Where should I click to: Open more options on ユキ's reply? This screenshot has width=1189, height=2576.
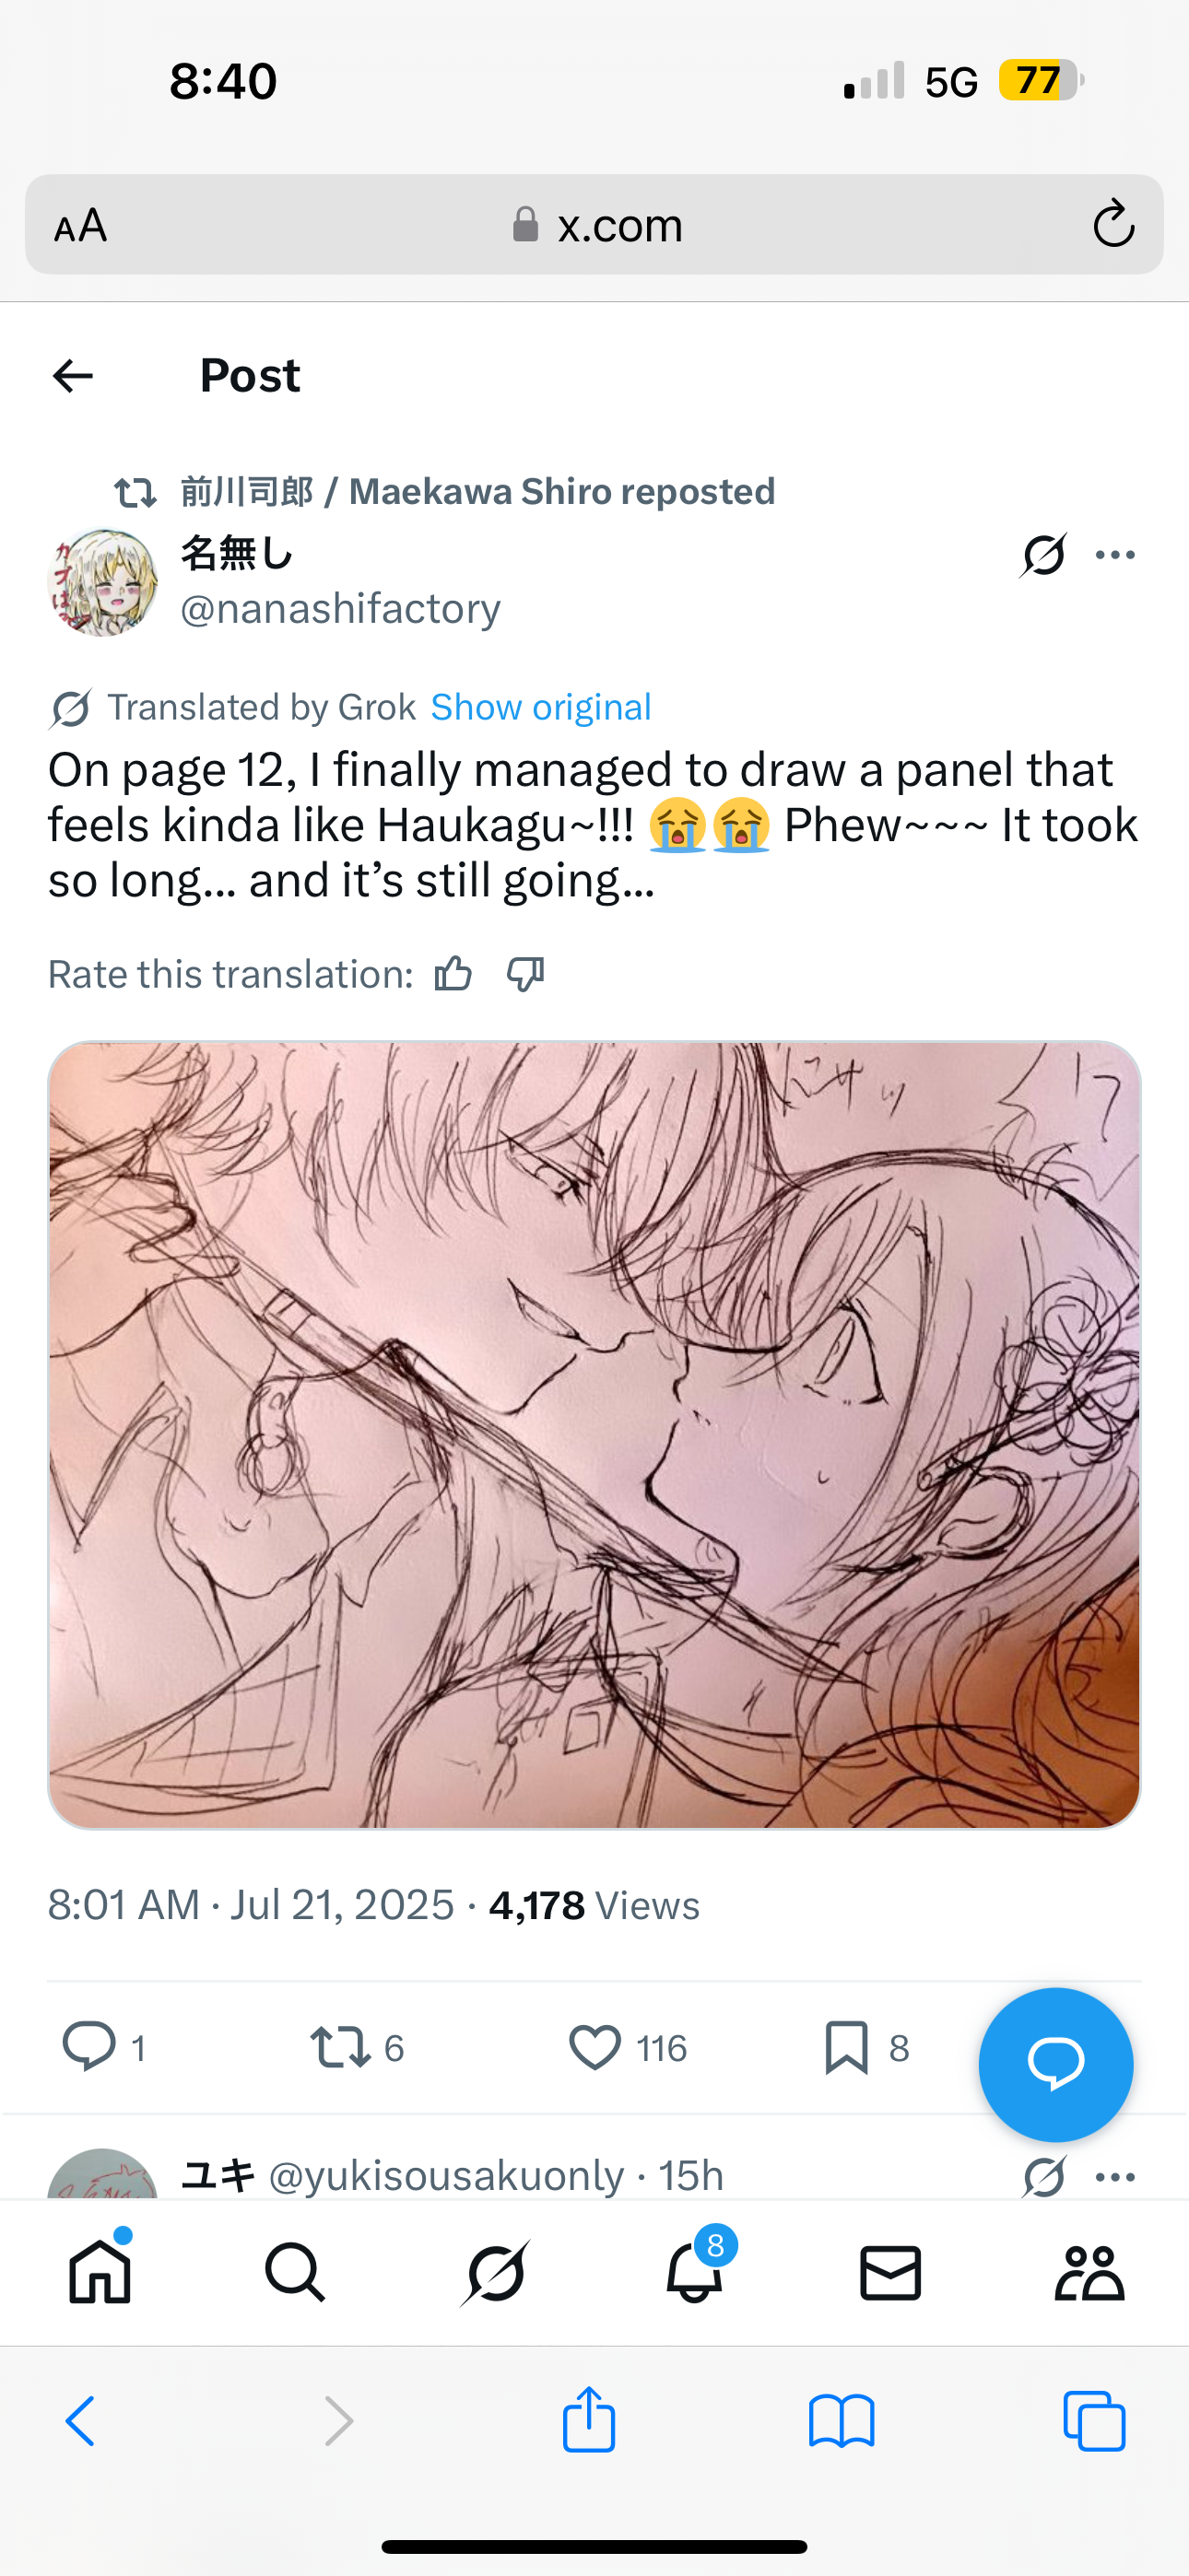1115,2177
